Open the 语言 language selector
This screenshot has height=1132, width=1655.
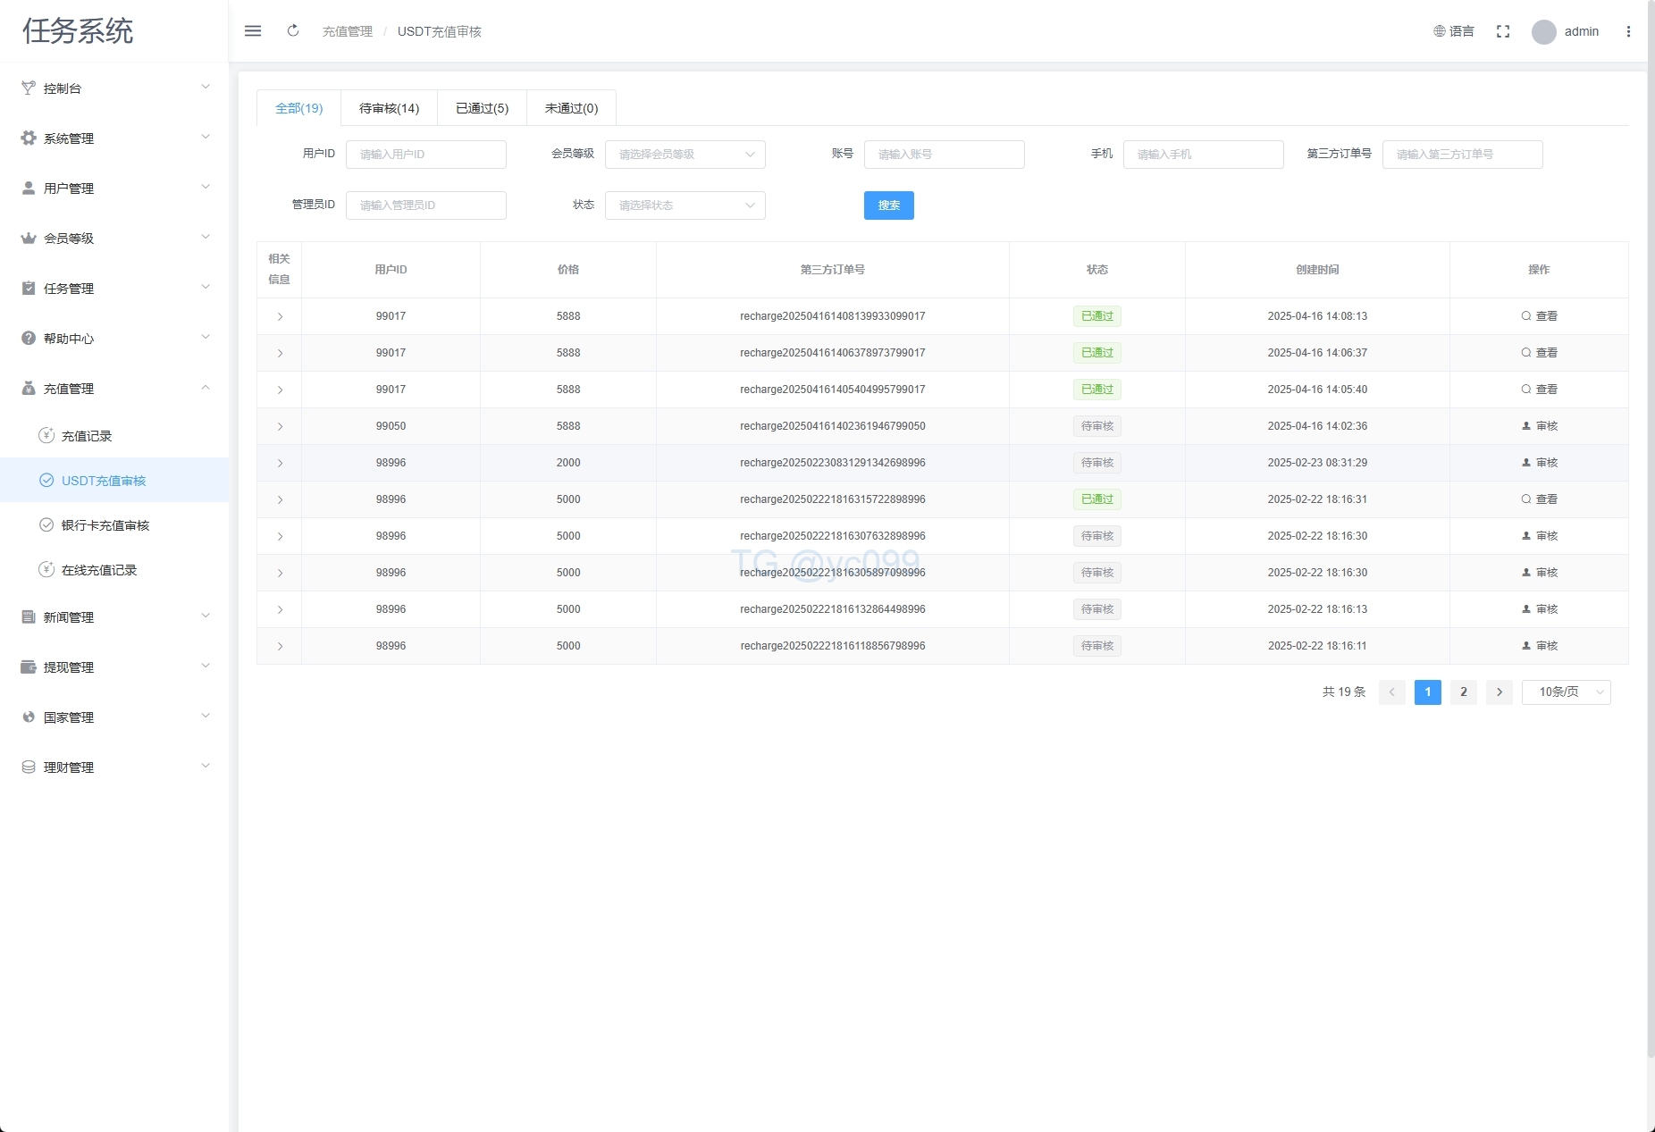tap(1454, 31)
